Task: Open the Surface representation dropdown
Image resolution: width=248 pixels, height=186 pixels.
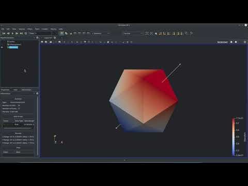Action: [x=133, y=34]
